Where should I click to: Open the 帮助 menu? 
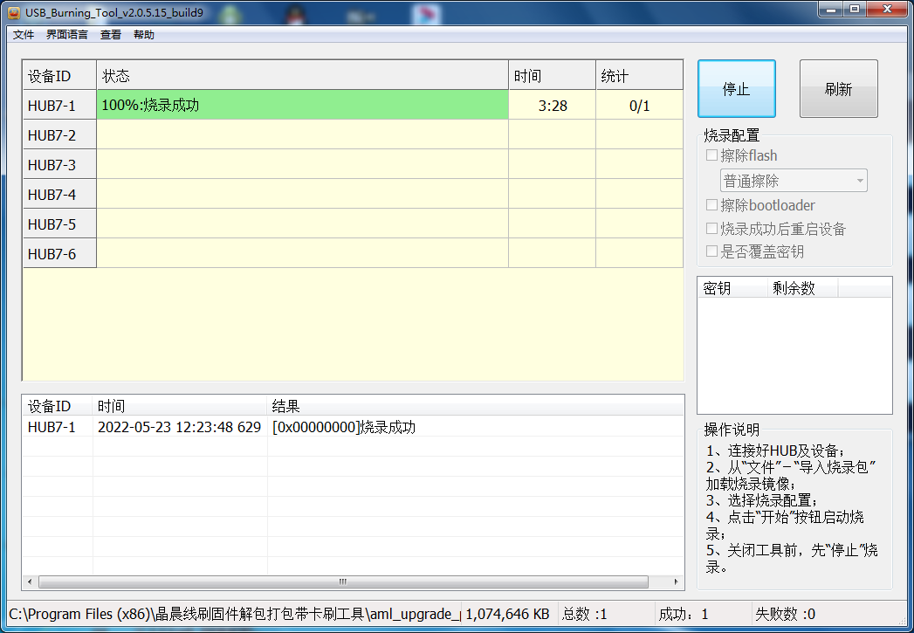(144, 34)
